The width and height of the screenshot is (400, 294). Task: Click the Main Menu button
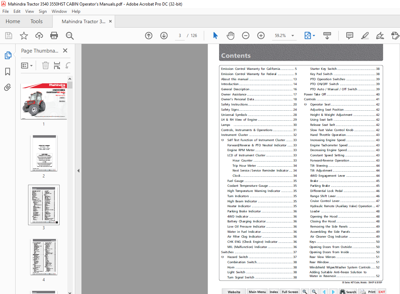click(257, 292)
